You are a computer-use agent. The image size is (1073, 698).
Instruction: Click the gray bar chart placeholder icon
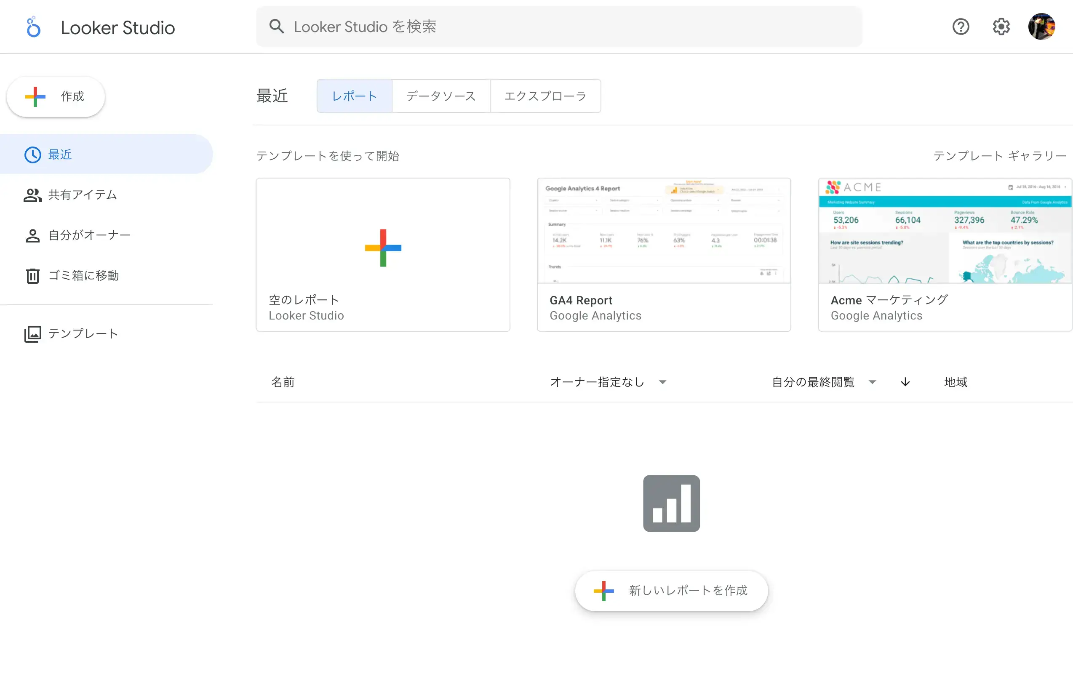(x=671, y=503)
